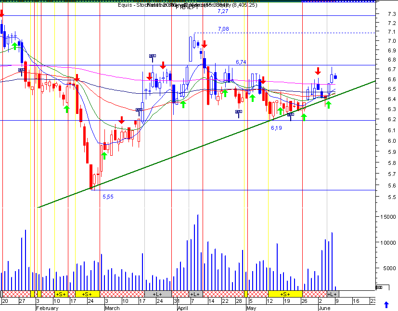
Task: Click the June month label
Action: click(325, 308)
